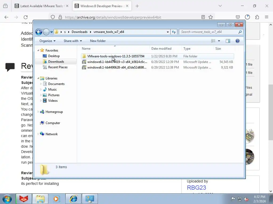This screenshot has width=273, height=204.
Task: Expand the Homegroup node
Action: [38, 112]
